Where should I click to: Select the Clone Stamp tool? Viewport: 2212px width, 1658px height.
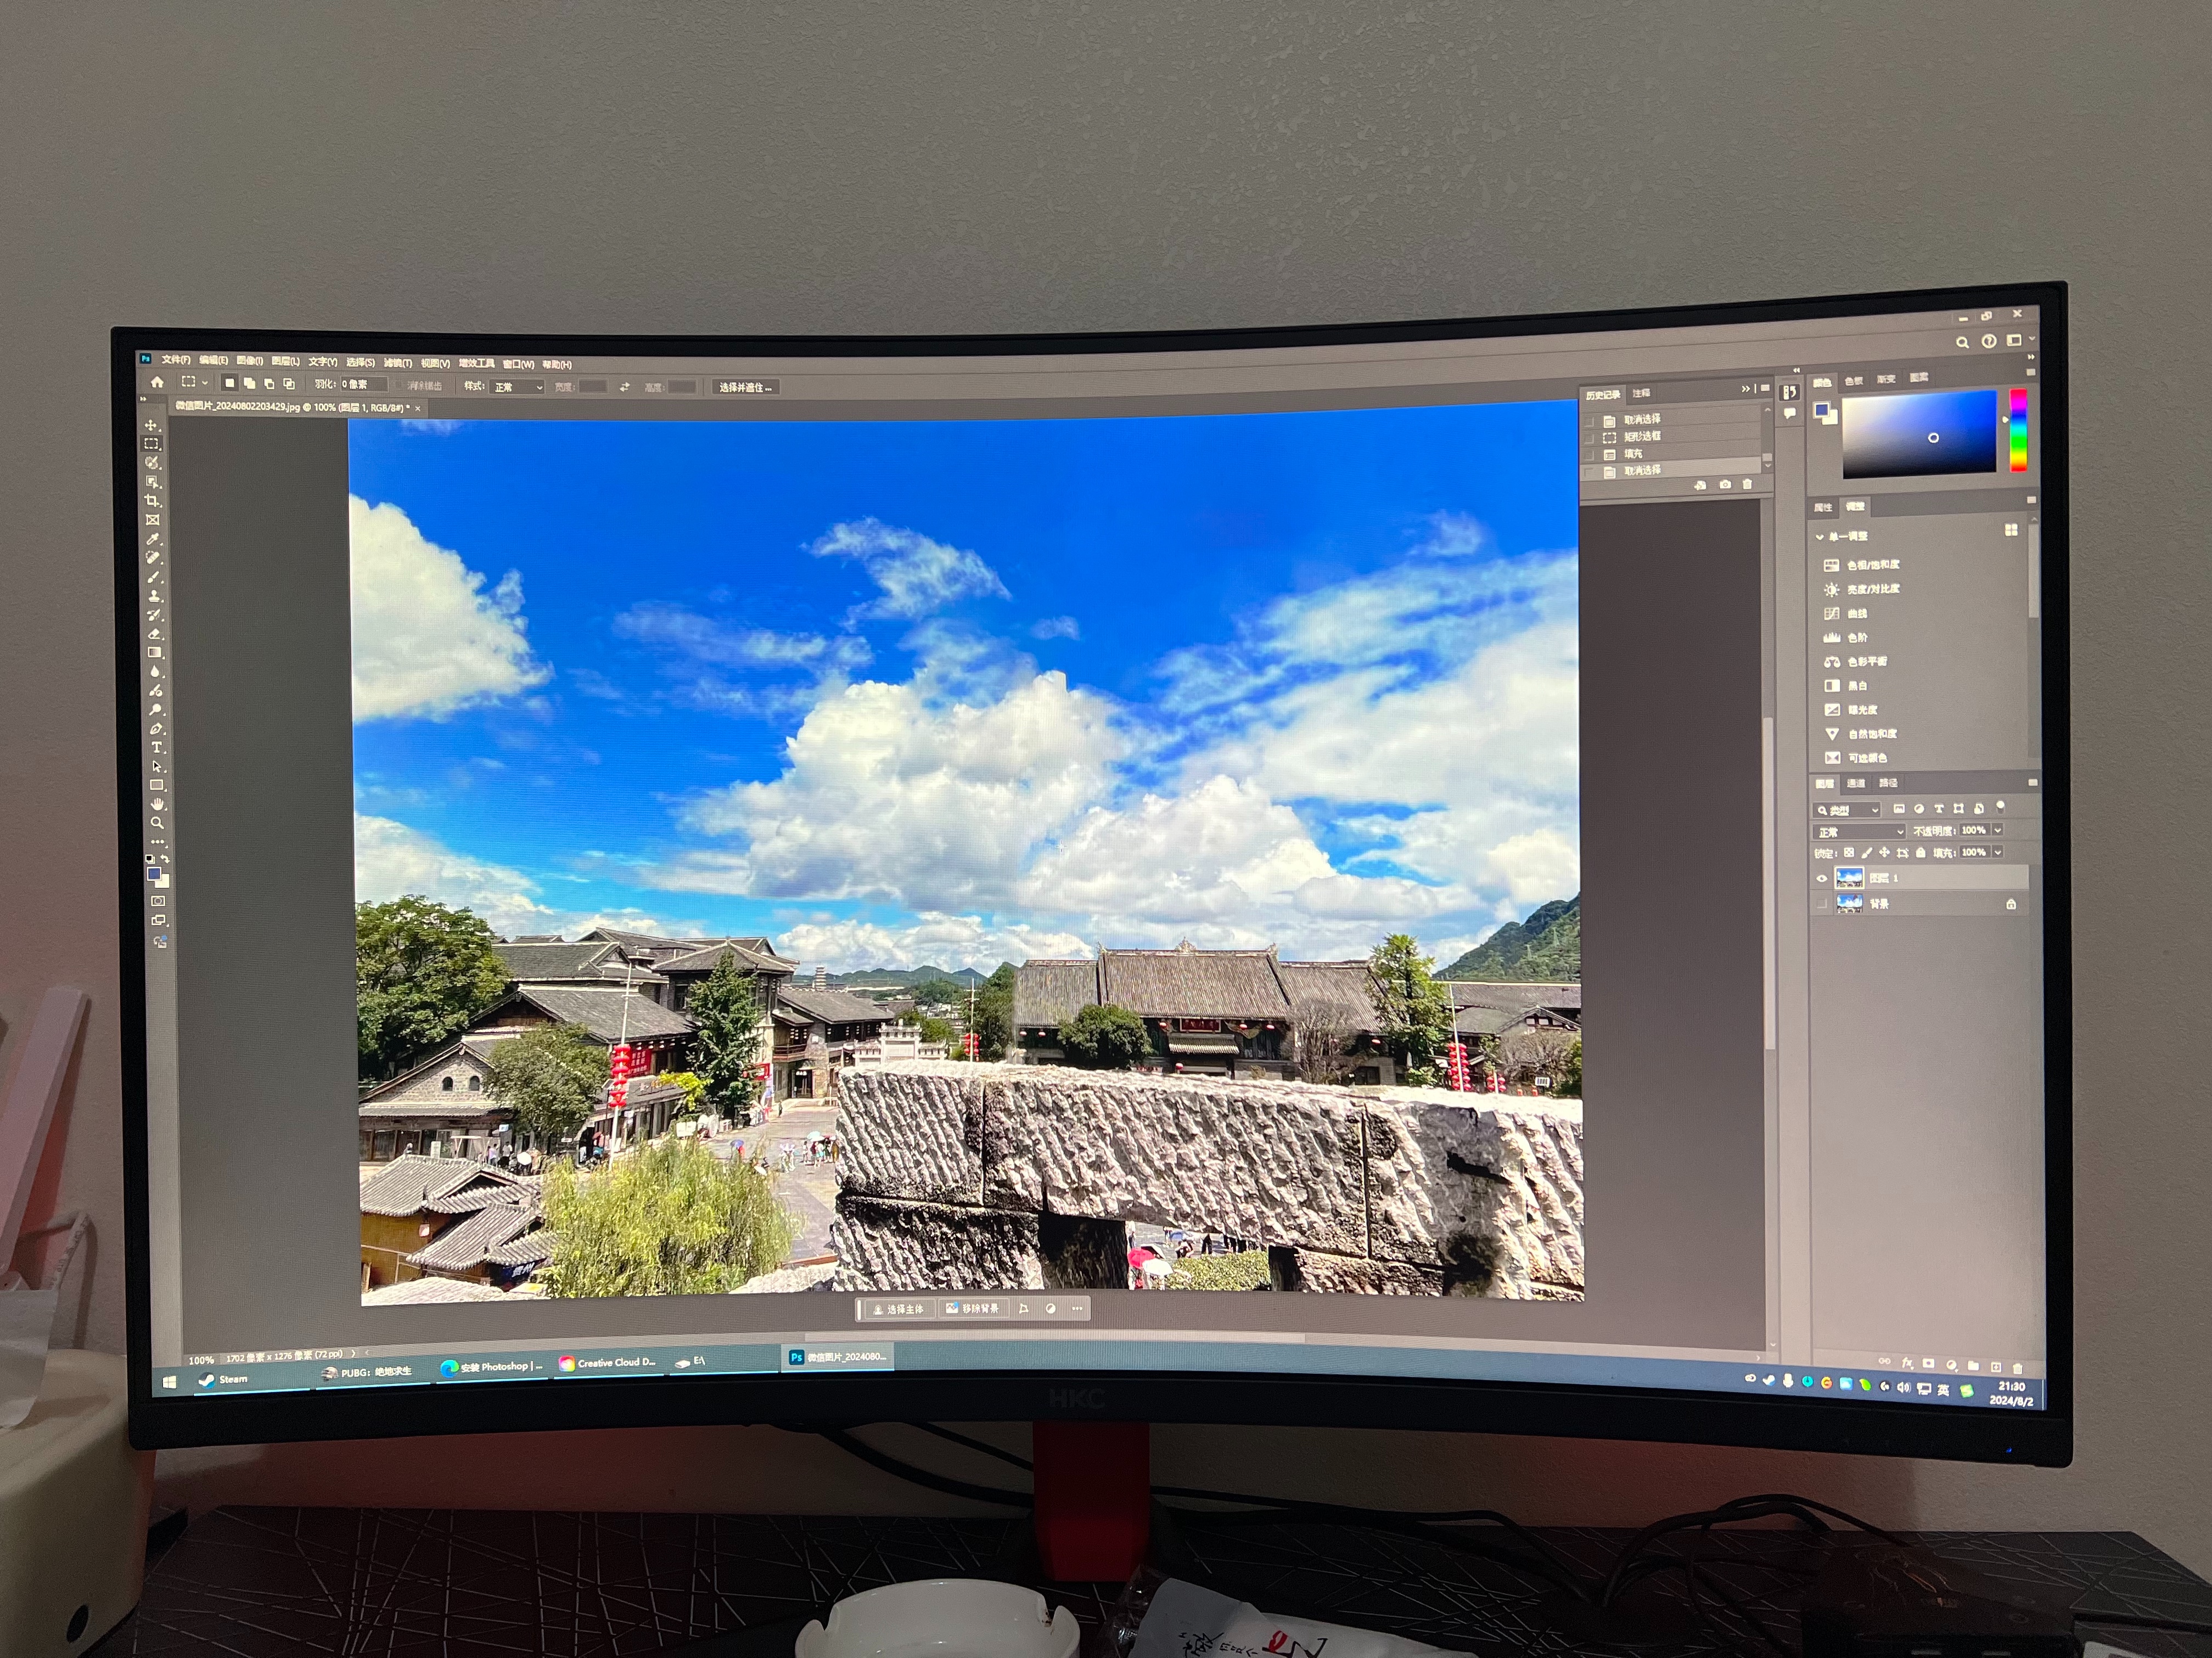click(x=154, y=596)
